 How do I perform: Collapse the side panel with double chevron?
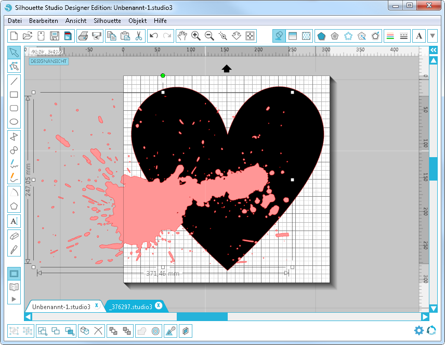tap(433, 50)
